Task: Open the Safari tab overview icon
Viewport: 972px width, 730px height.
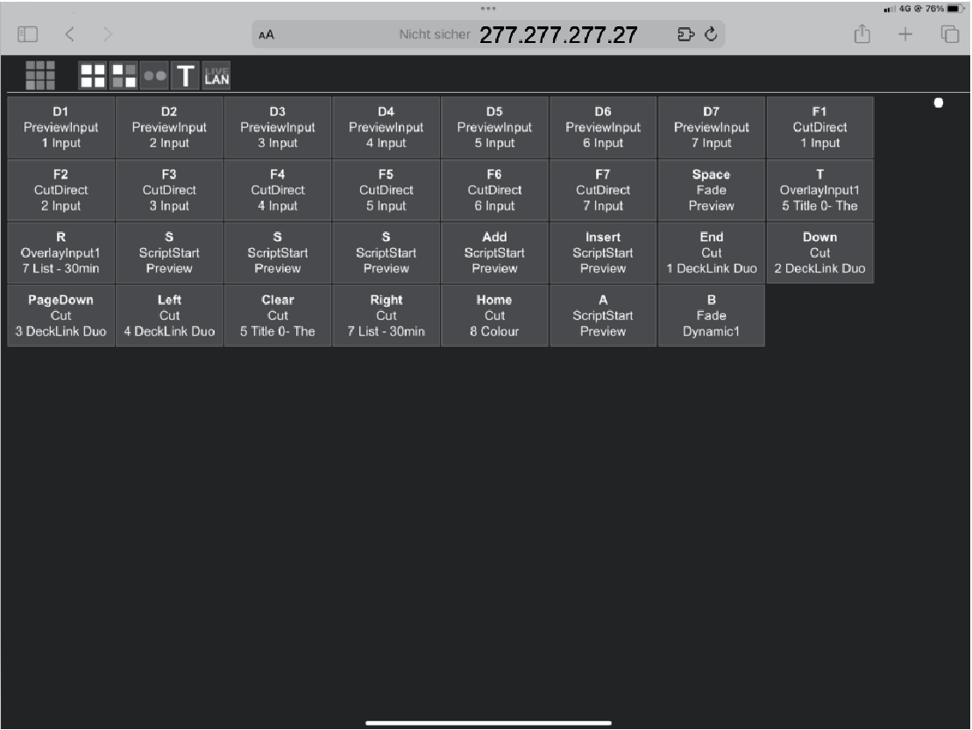Action: coord(949,34)
